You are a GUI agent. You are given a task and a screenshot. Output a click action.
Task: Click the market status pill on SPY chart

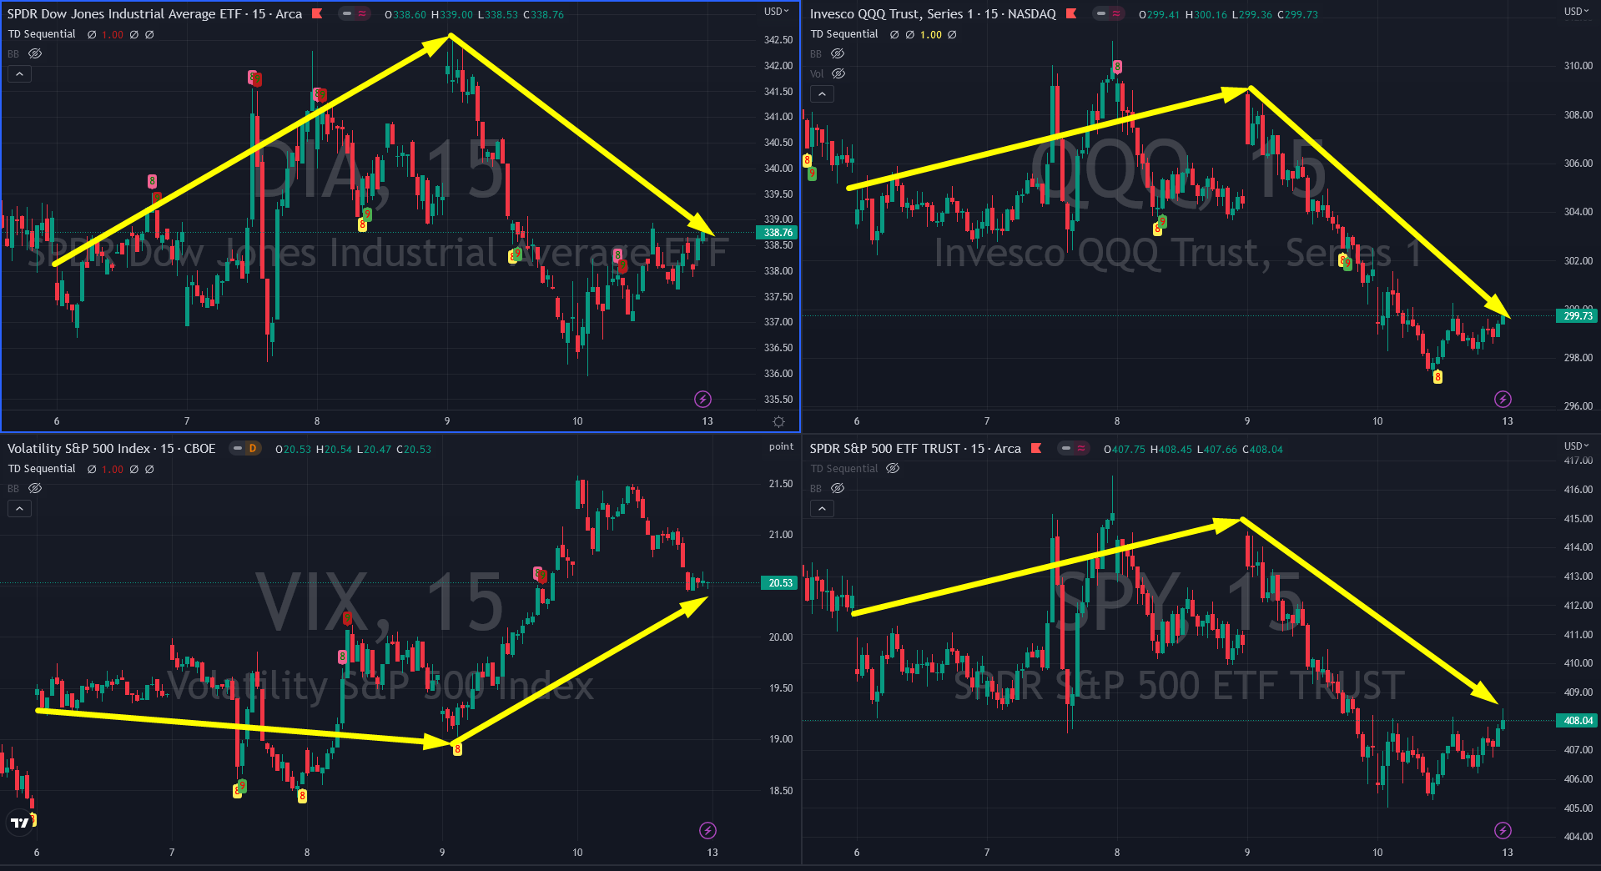point(1073,448)
